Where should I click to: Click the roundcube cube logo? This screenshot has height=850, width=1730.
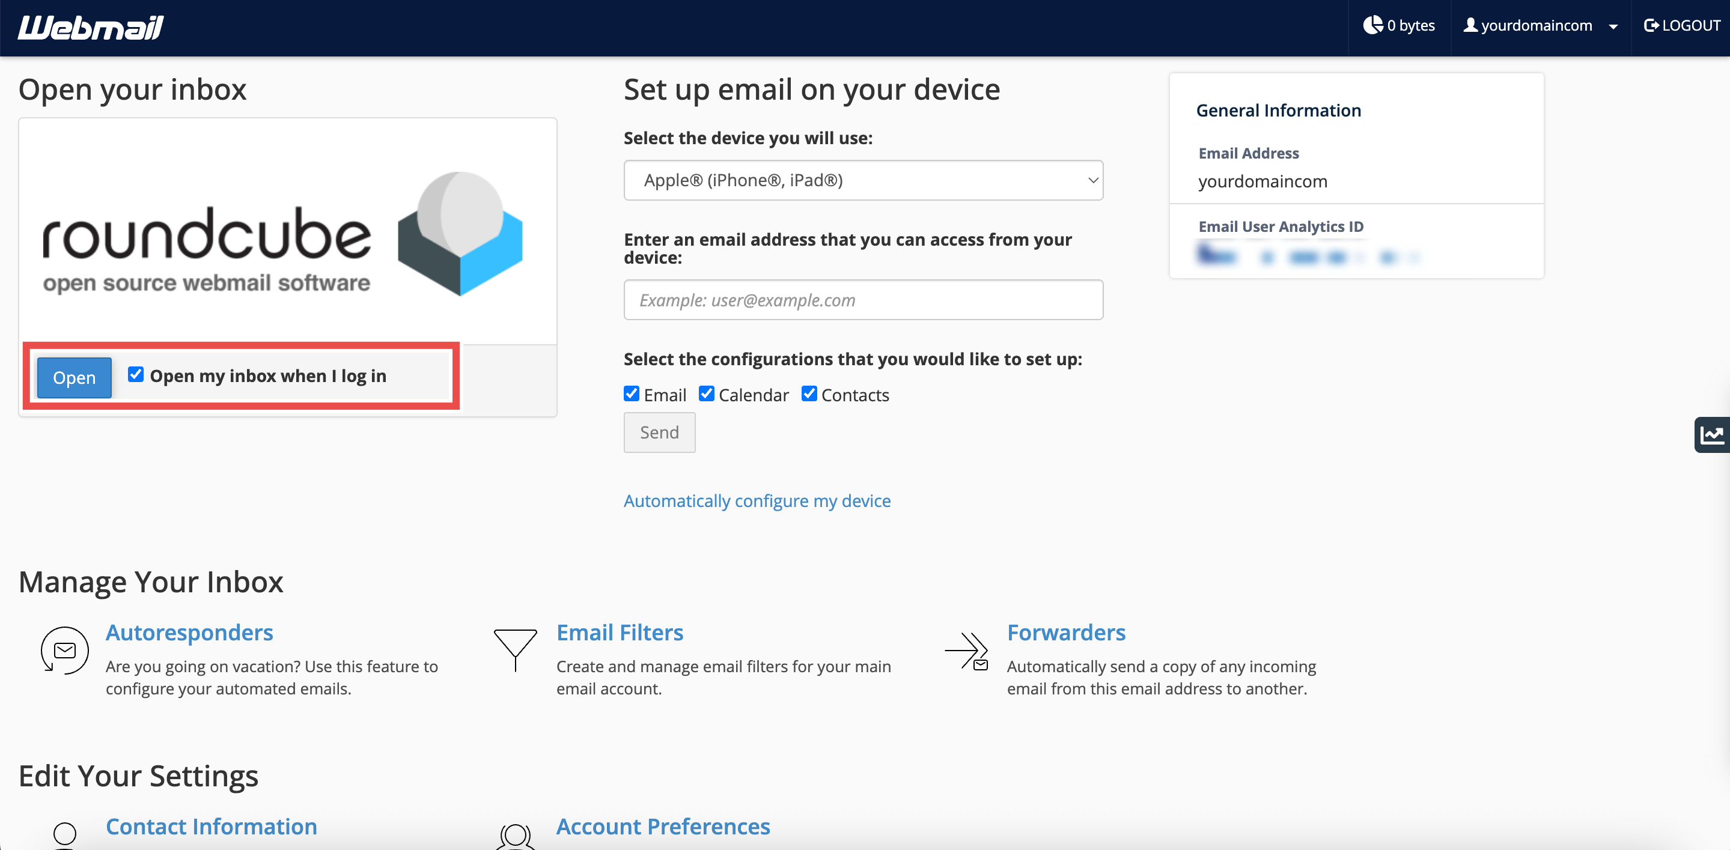[x=460, y=232]
